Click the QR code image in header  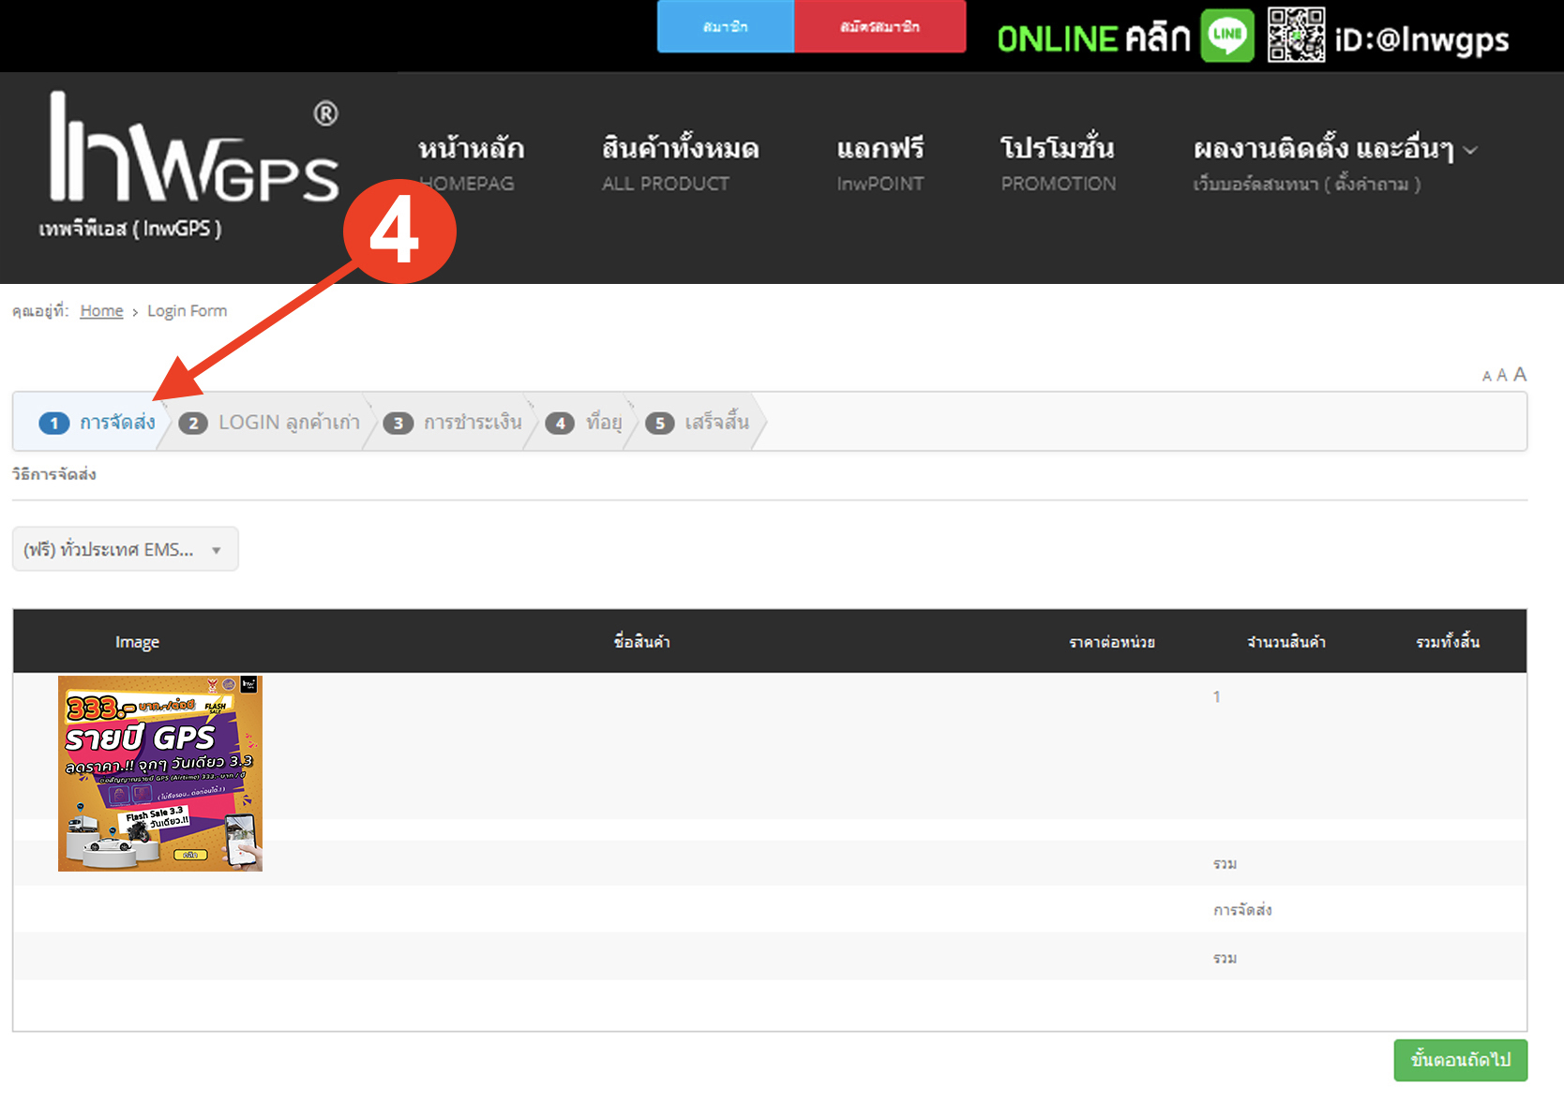[1296, 36]
